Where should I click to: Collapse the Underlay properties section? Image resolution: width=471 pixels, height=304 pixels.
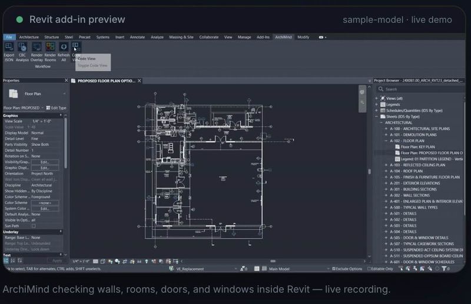tap(61, 232)
